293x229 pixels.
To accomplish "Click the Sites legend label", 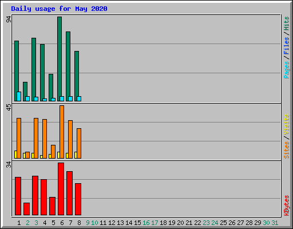I will (x=286, y=150).
